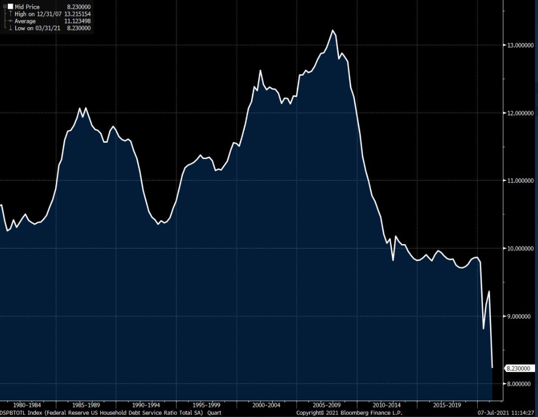This screenshot has height=417, width=538.
Task: Click the 07-Jul-2021 11:14:27 timestamp
Action: click(506, 413)
